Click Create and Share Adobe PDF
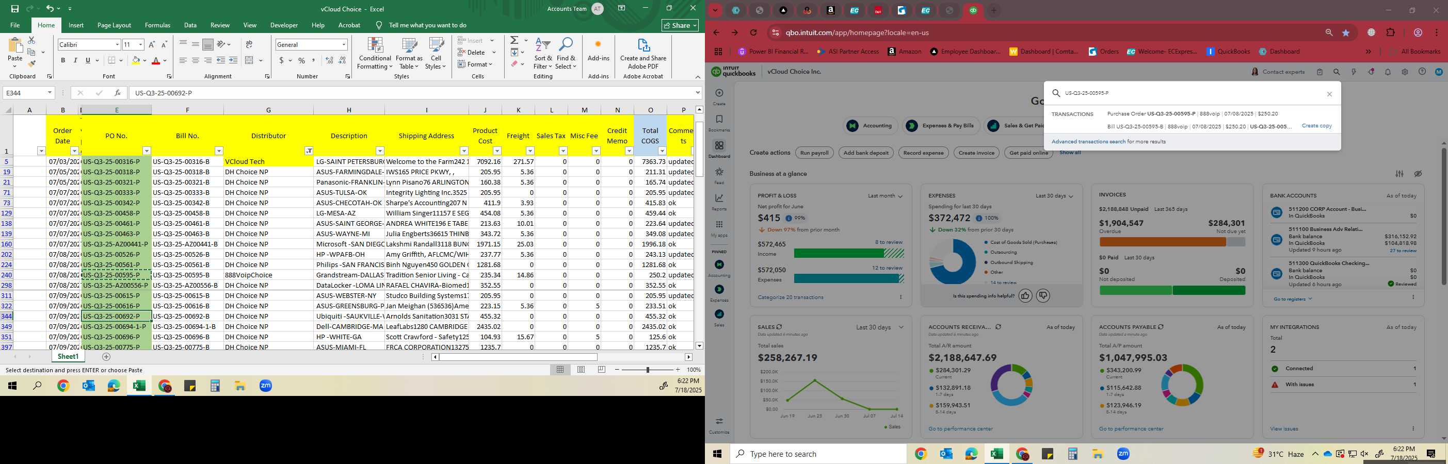The width and height of the screenshot is (1448, 464). pos(643,54)
